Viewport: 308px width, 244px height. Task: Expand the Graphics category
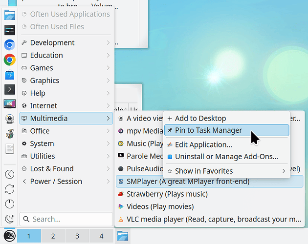(66, 81)
